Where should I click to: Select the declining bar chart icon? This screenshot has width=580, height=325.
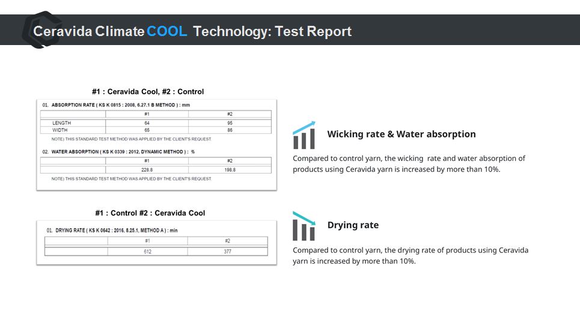point(304,226)
